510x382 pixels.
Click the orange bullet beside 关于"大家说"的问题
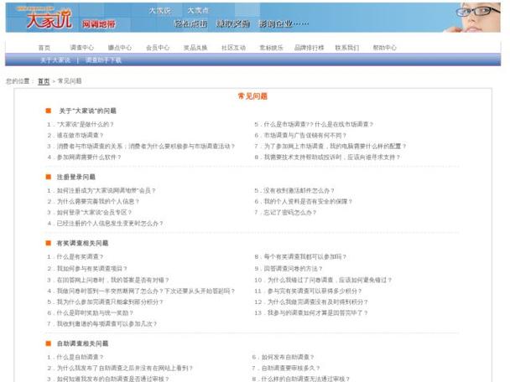pos(49,111)
